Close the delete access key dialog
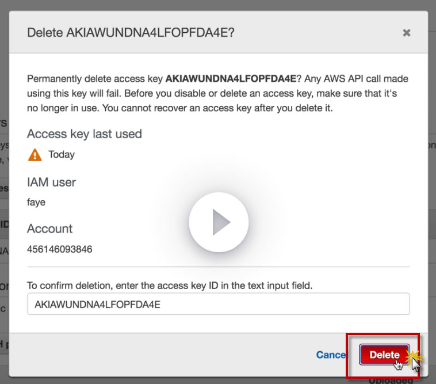 [x=407, y=33]
